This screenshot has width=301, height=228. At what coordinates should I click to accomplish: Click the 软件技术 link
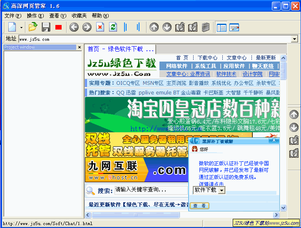coord(226,74)
